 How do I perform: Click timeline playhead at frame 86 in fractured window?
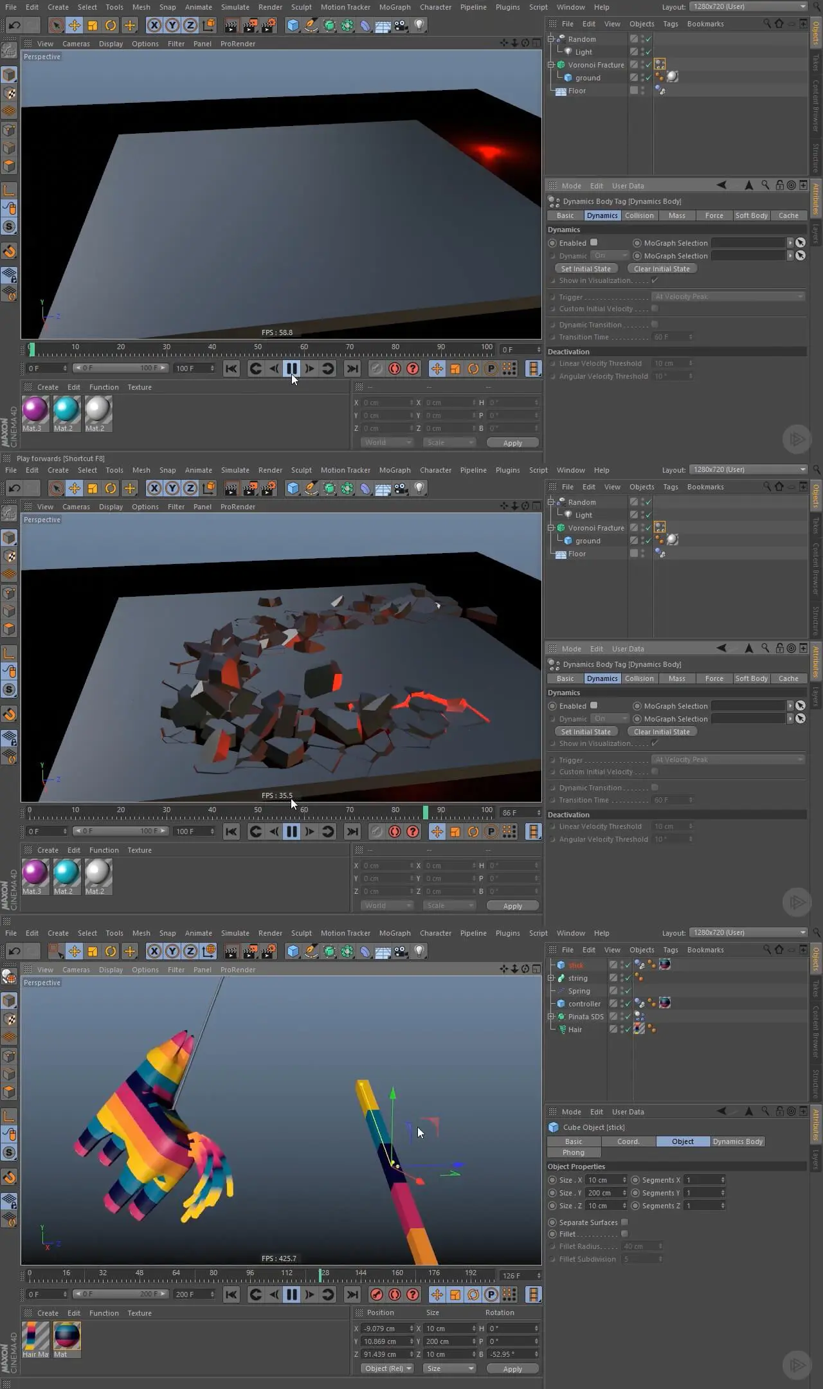point(425,812)
